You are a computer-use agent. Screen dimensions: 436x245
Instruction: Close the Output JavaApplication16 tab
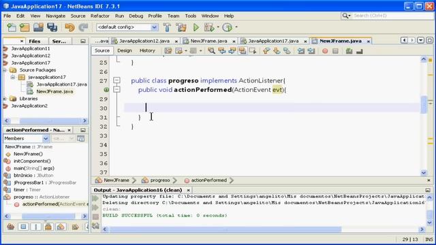[x=188, y=191]
